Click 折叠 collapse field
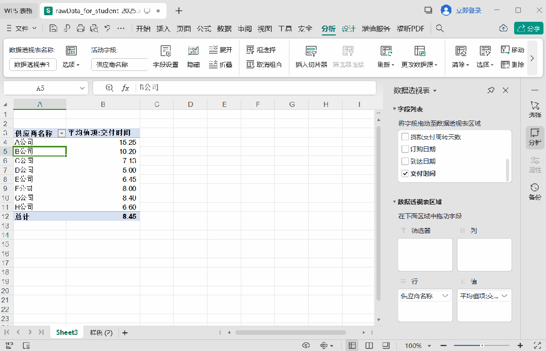Screen dimensions: 546x351 (x=221, y=64)
